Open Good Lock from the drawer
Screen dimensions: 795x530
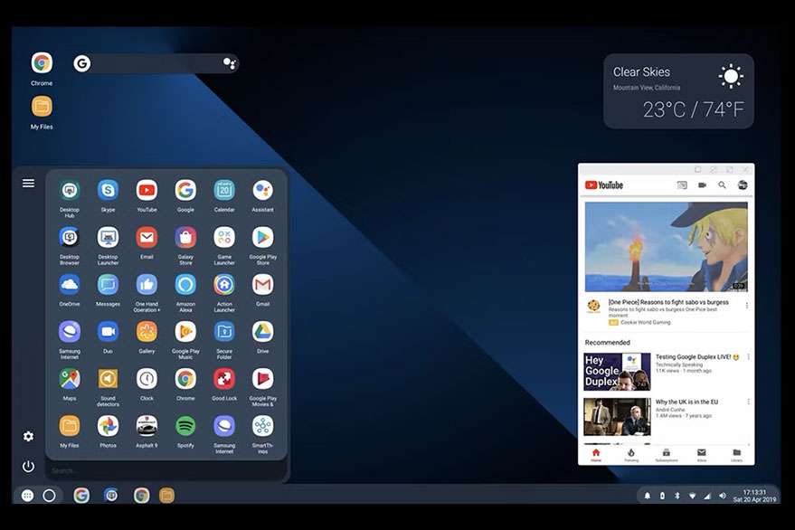[224, 379]
